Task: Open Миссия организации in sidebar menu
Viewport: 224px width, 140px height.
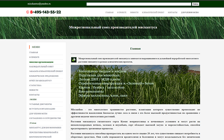Action: pos(41,62)
